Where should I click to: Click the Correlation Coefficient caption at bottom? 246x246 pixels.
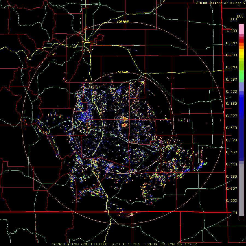[124, 244]
